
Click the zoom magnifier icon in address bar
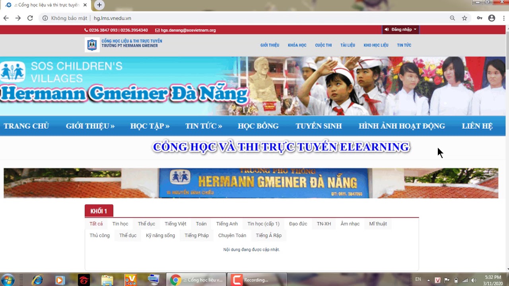453,18
